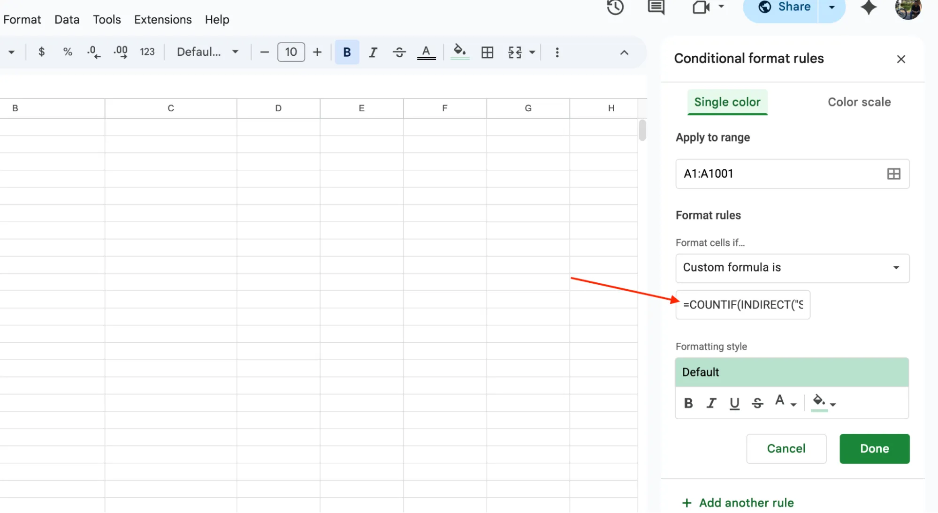Image resolution: width=938 pixels, height=513 pixels.
Task: Apply bold formatting from the toolbar
Action: pos(346,52)
